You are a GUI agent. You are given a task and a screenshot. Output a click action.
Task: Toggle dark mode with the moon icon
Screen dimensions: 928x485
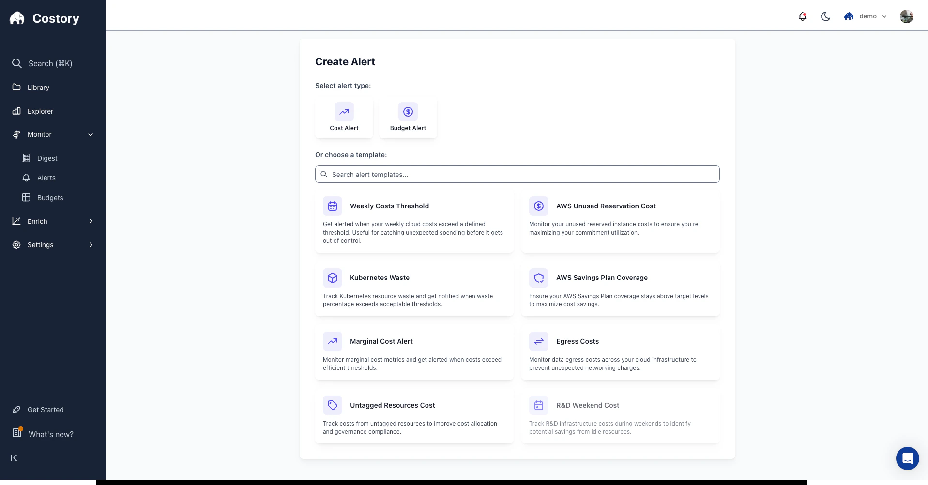tap(825, 16)
